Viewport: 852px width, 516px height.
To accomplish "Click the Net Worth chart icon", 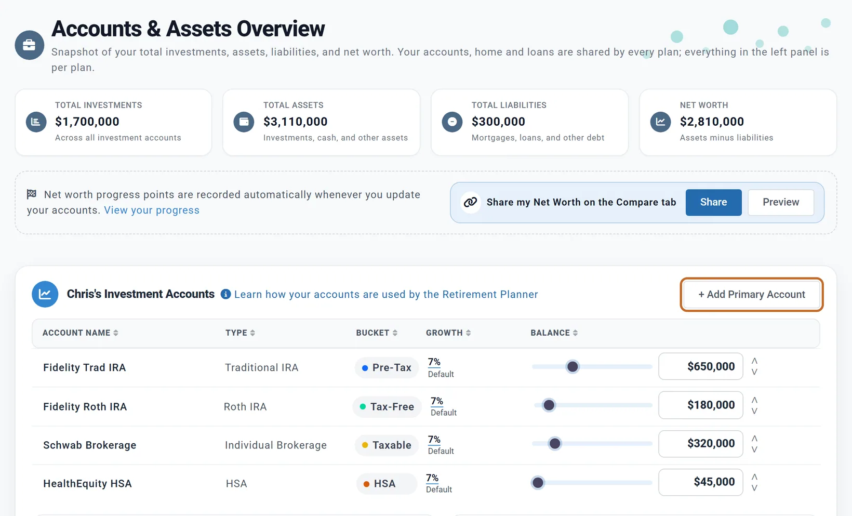I will point(660,122).
